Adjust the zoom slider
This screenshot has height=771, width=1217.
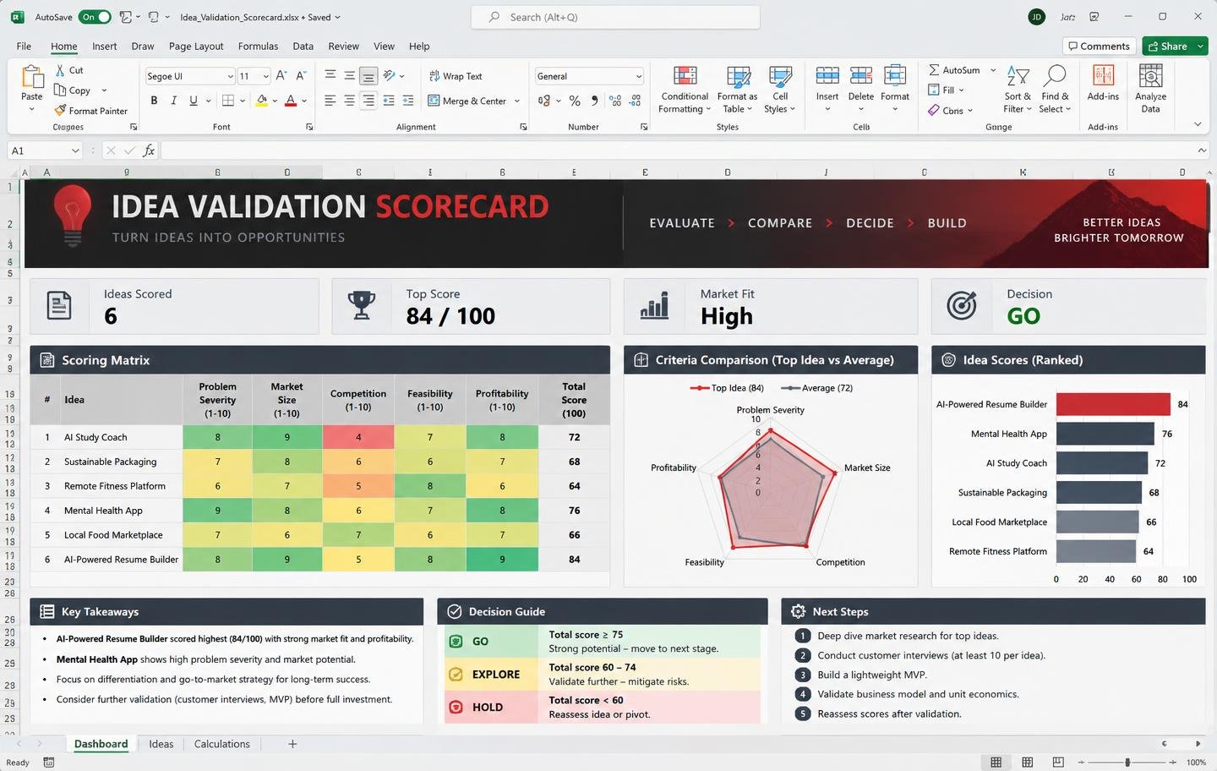pos(1127,762)
